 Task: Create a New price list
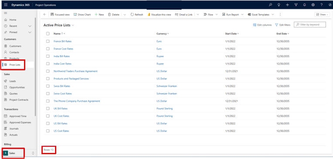[x=99, y=15]
